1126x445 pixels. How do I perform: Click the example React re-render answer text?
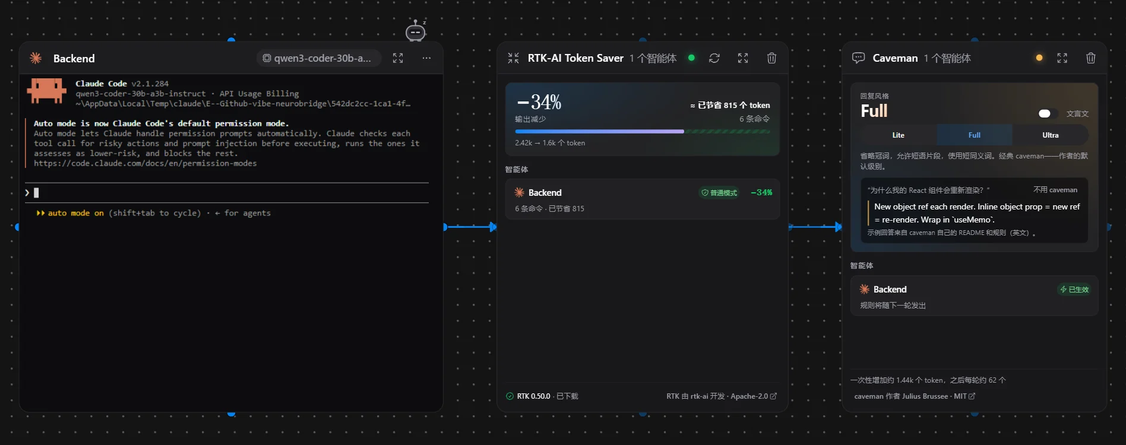pos(977,213)
